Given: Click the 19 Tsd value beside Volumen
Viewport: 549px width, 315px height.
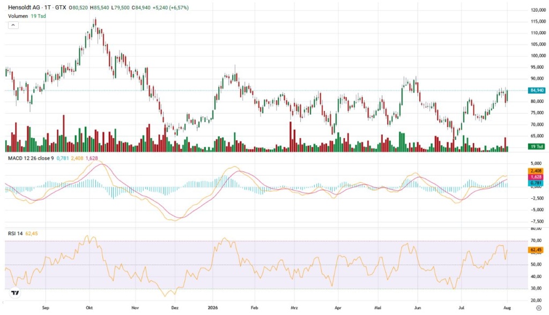Looking at the screenshot, I should click(x=38, y=16).
